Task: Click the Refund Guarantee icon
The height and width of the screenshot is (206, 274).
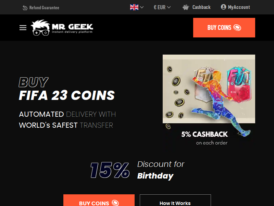Action: point(25,8)
